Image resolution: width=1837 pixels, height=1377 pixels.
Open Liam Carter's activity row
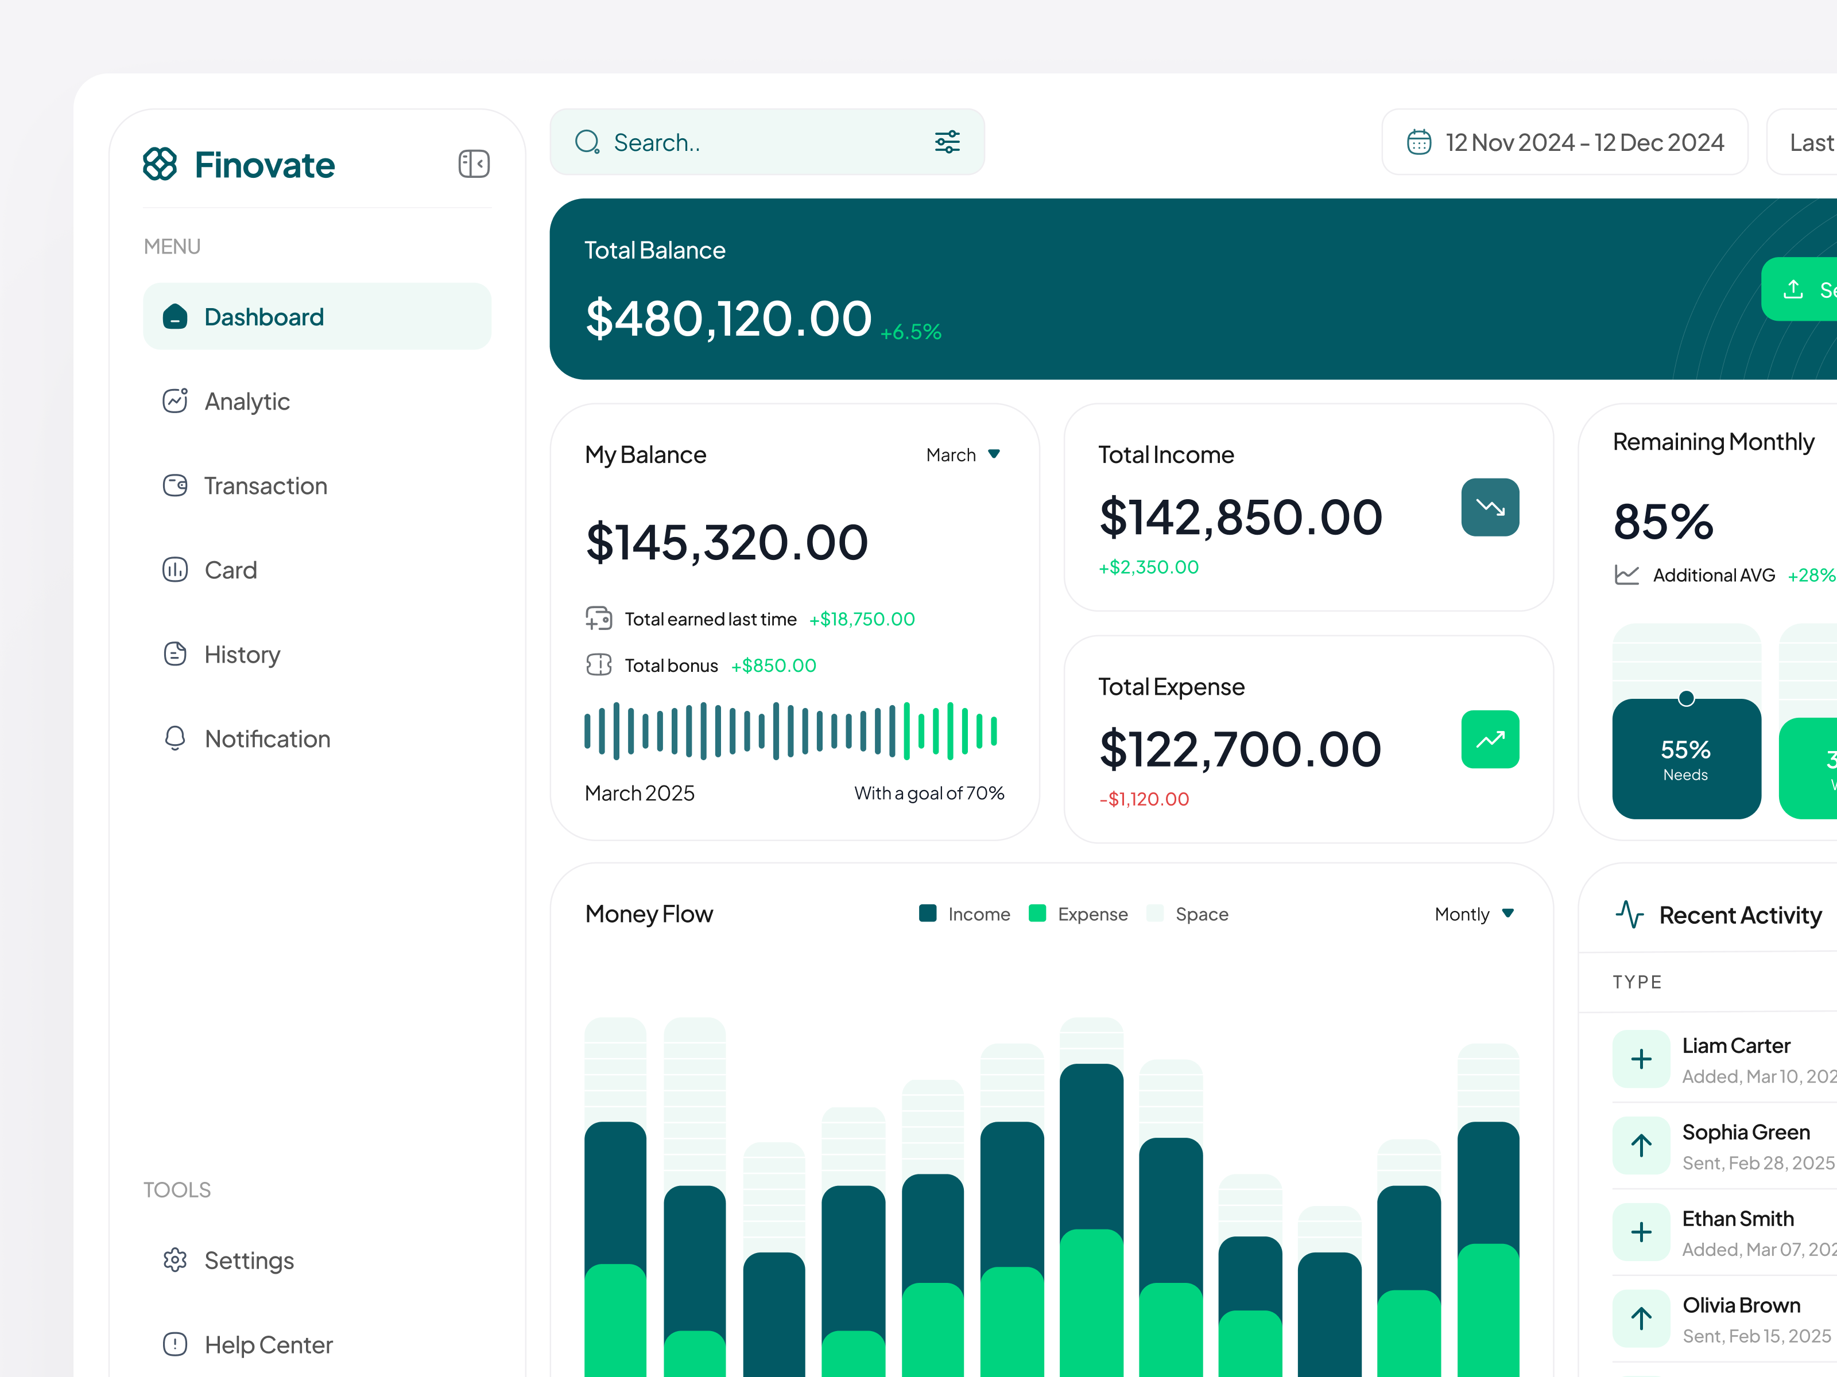(x=1725, y=1059)
